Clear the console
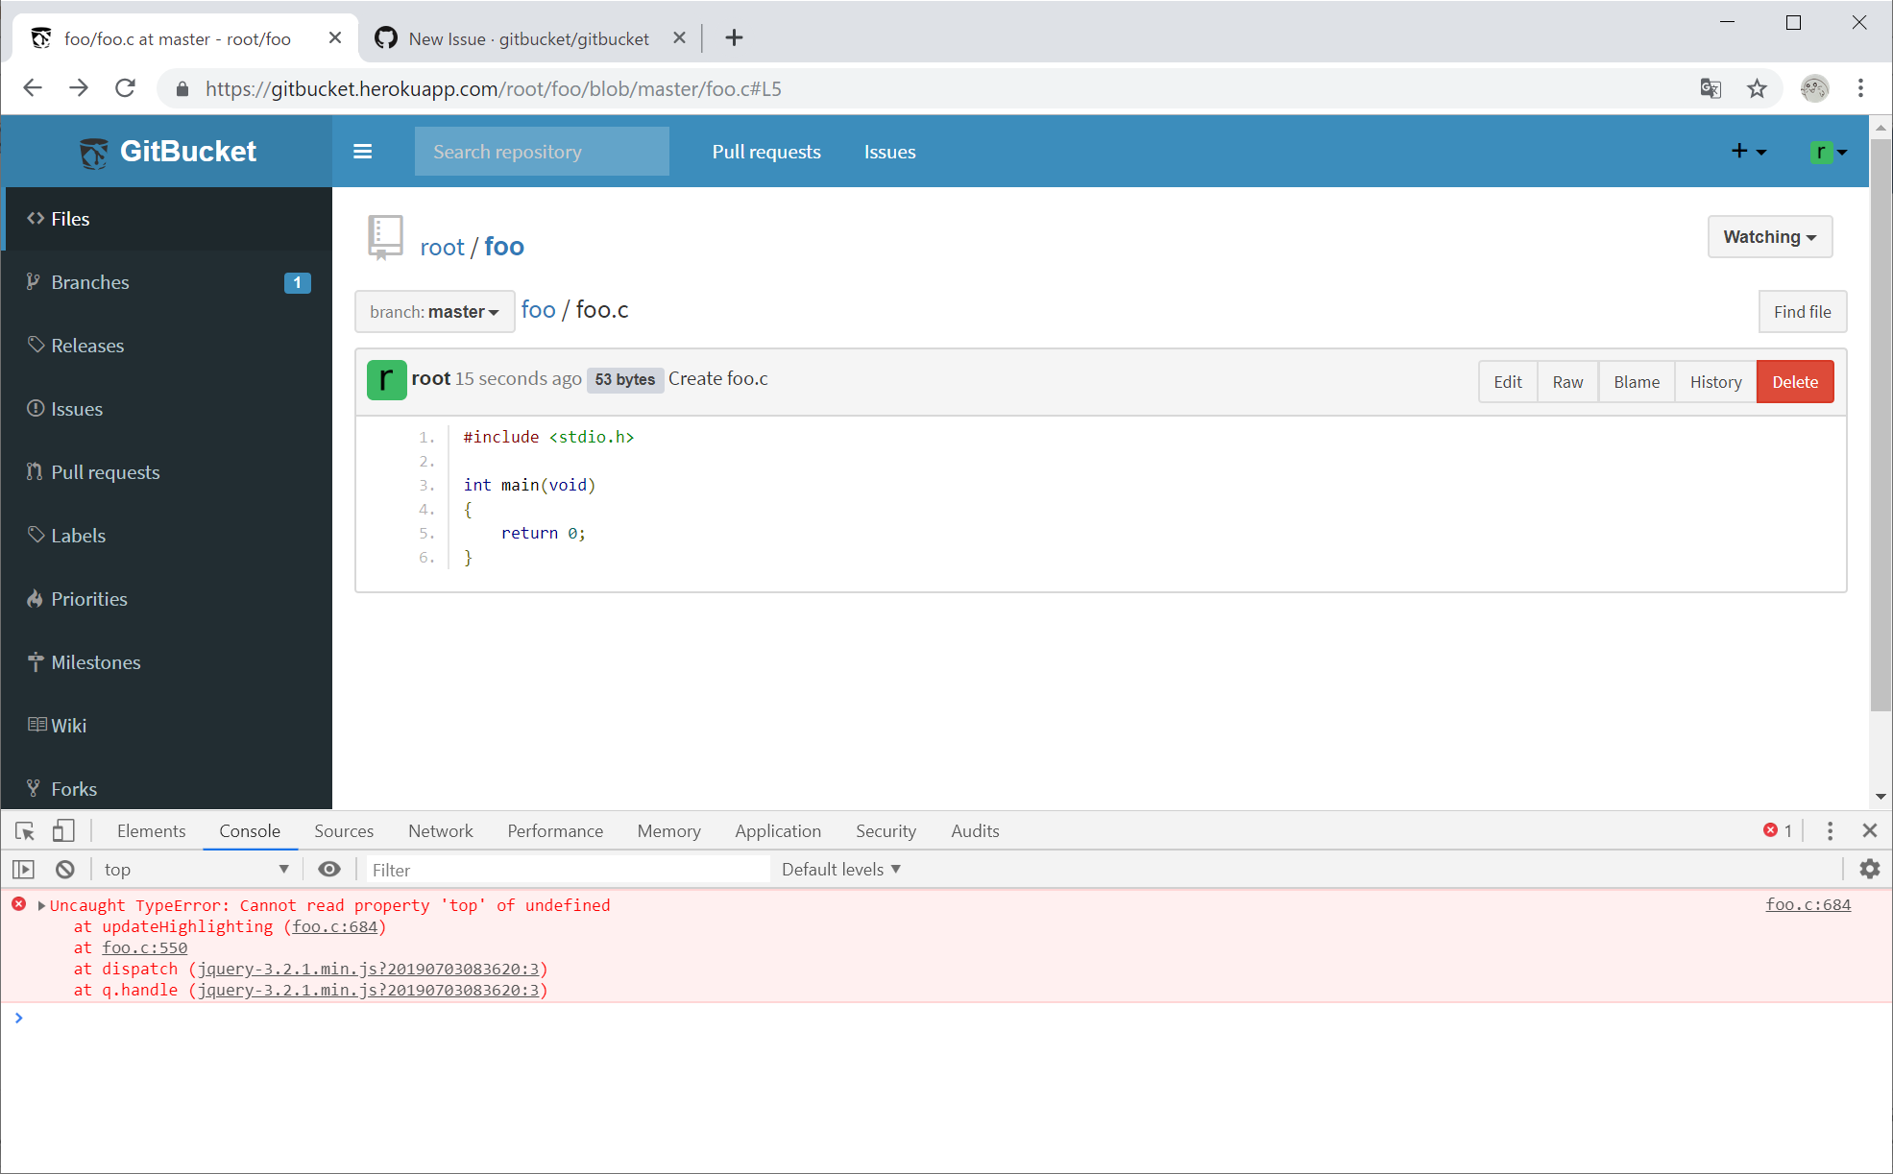The image size is (1893, 1174). 65,870
